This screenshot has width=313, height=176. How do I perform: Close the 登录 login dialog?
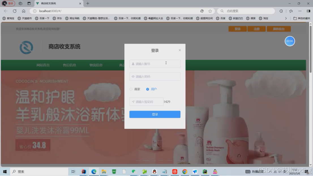click(x=180, y=50)
